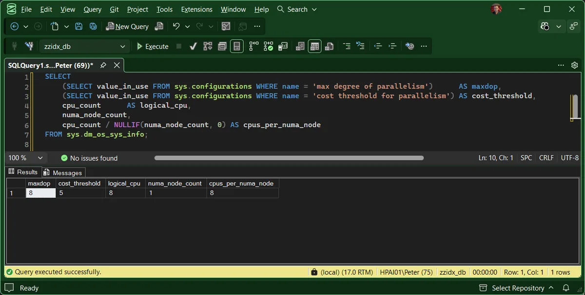Expand the navigate backward history dropdown
The image size is (585, 295).
[25, 26]
